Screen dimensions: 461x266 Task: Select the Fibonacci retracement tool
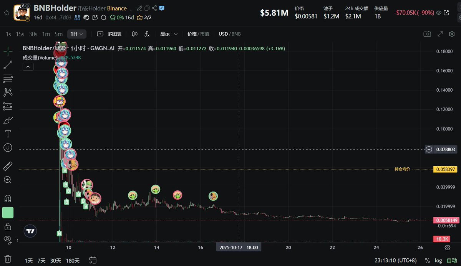coord(8,79)
